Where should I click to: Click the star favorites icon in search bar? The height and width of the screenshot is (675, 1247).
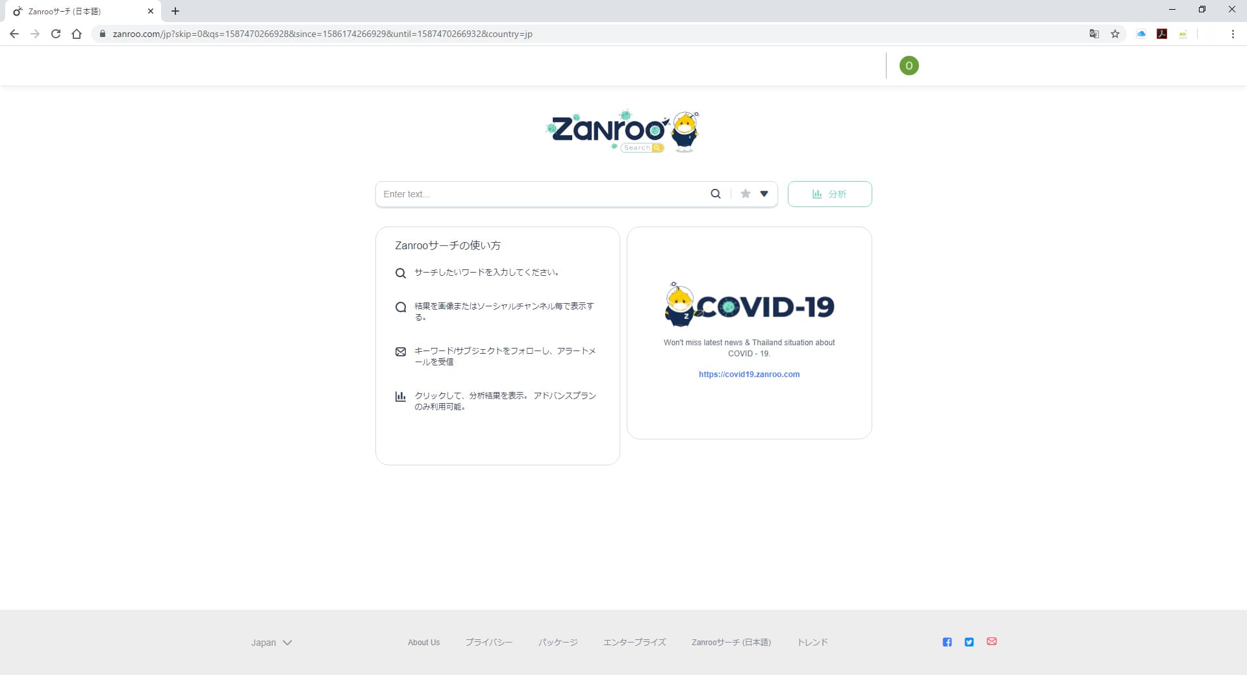coord(746,193)
